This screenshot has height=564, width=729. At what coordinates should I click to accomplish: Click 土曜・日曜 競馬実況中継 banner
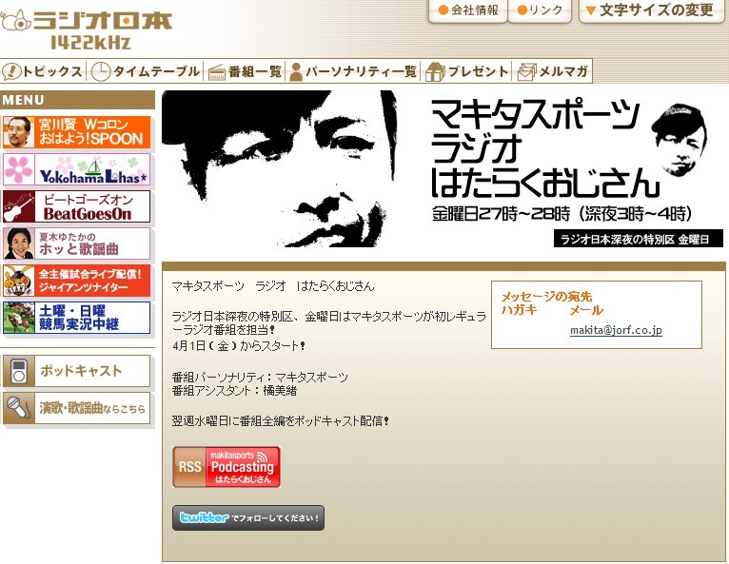click(77, 318)
